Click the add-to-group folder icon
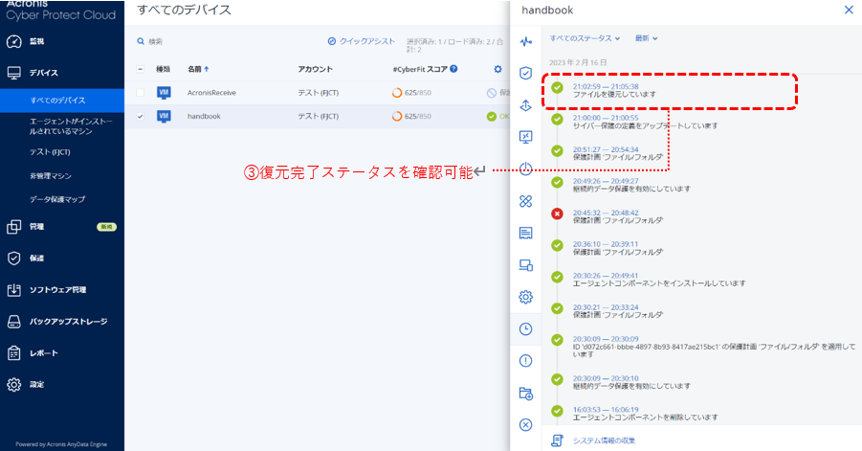The image size is (862, 451). click(x=525, y=393)
